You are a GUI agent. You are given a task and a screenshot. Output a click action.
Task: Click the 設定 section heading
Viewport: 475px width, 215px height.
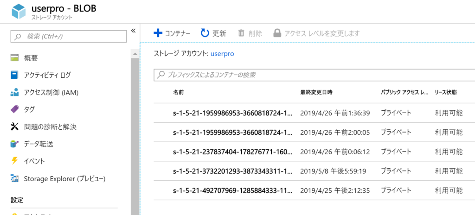tap(17, 200)
